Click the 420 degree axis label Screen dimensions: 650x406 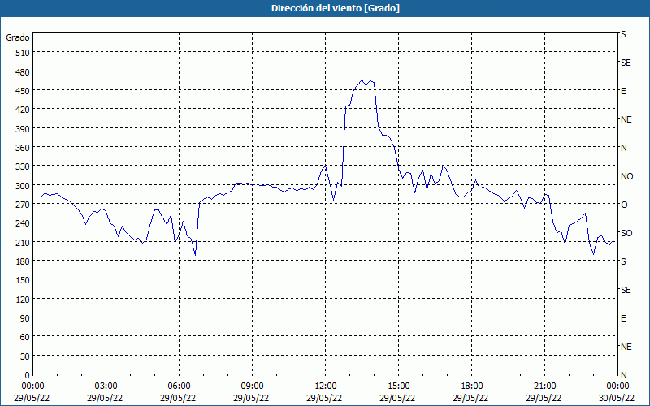click(x=23, y=110)
